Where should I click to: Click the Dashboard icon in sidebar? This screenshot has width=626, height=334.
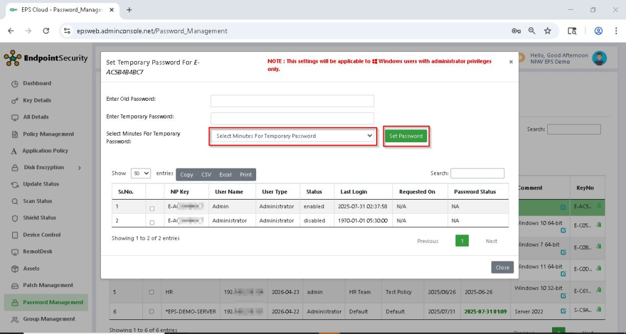15,84
